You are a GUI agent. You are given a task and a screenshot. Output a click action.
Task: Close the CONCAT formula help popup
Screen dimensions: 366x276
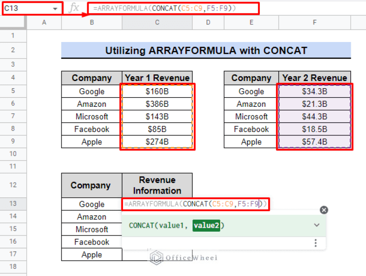tap(324, 210)
